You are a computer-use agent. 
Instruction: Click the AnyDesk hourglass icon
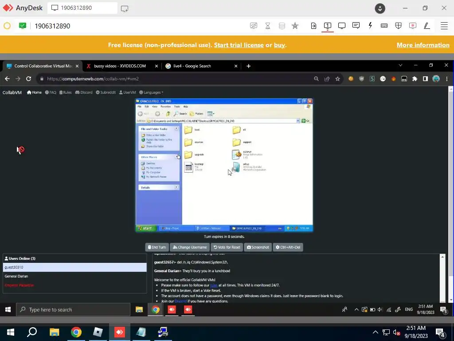click(x=268, y=26)
